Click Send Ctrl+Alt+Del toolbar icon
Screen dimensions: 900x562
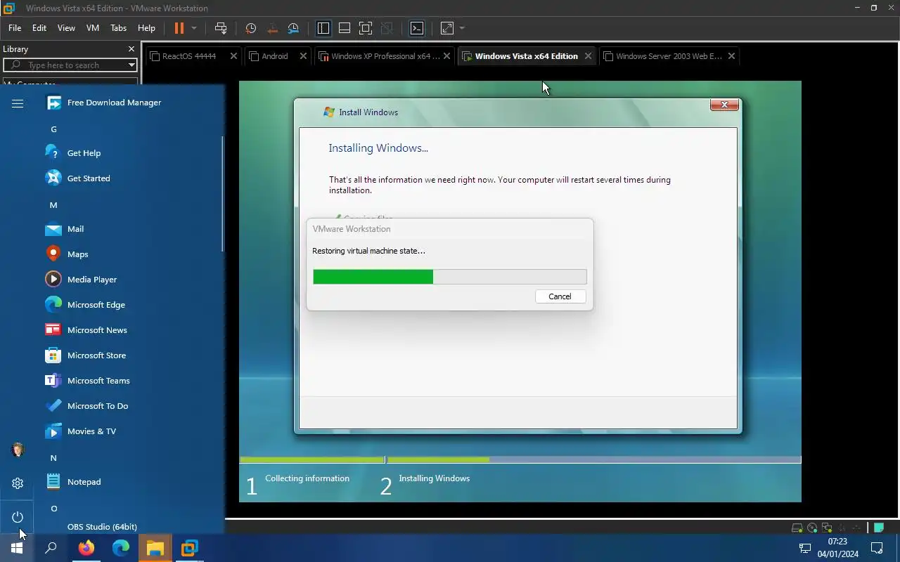point(221,28)
